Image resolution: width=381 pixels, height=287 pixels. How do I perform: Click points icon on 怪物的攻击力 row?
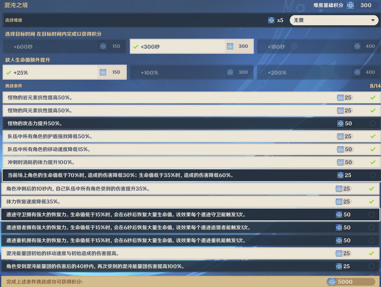click(x=340, y=123)
